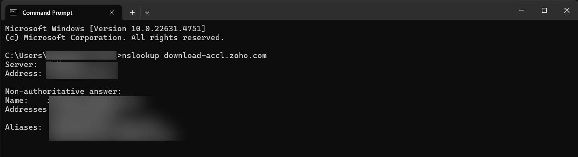Click the Addresses label in output
The height and width of the screenshot is (157, 578).
[x=26, y=109]
